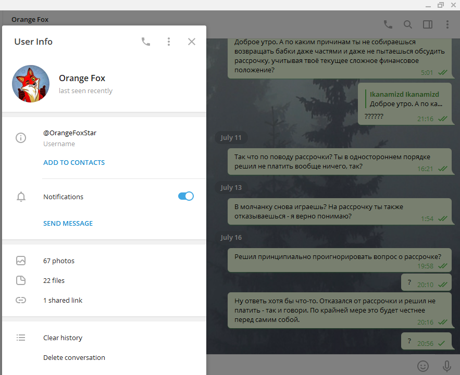Viewport: 460px width, 375px height.
Task: Click the list icon next to Clear history
Action: tap(21, 338)
